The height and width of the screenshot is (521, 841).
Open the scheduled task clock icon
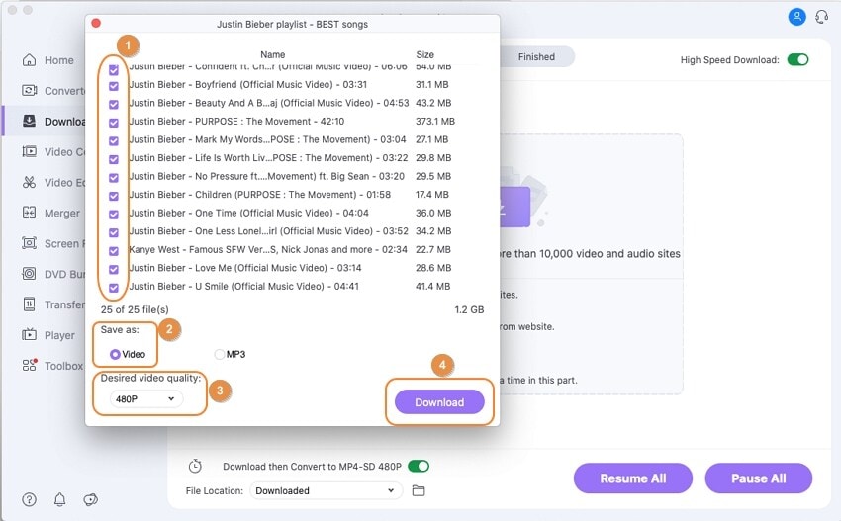point(195,466)
